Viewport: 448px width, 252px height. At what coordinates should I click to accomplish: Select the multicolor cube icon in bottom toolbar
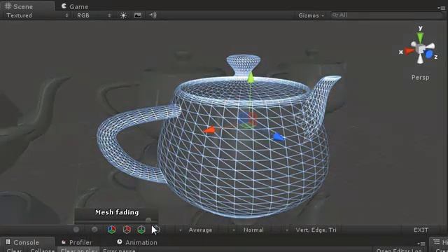(x=112, y=230)
